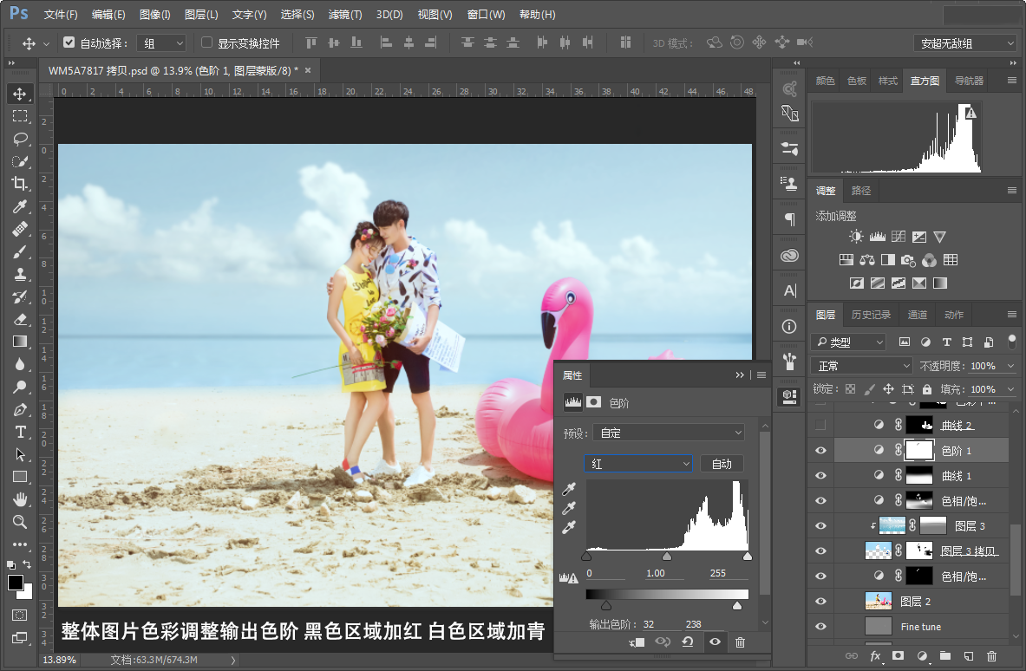Select the Eraser tool
The height and width of the screenshot is (671, 1026).
(20, 319)
